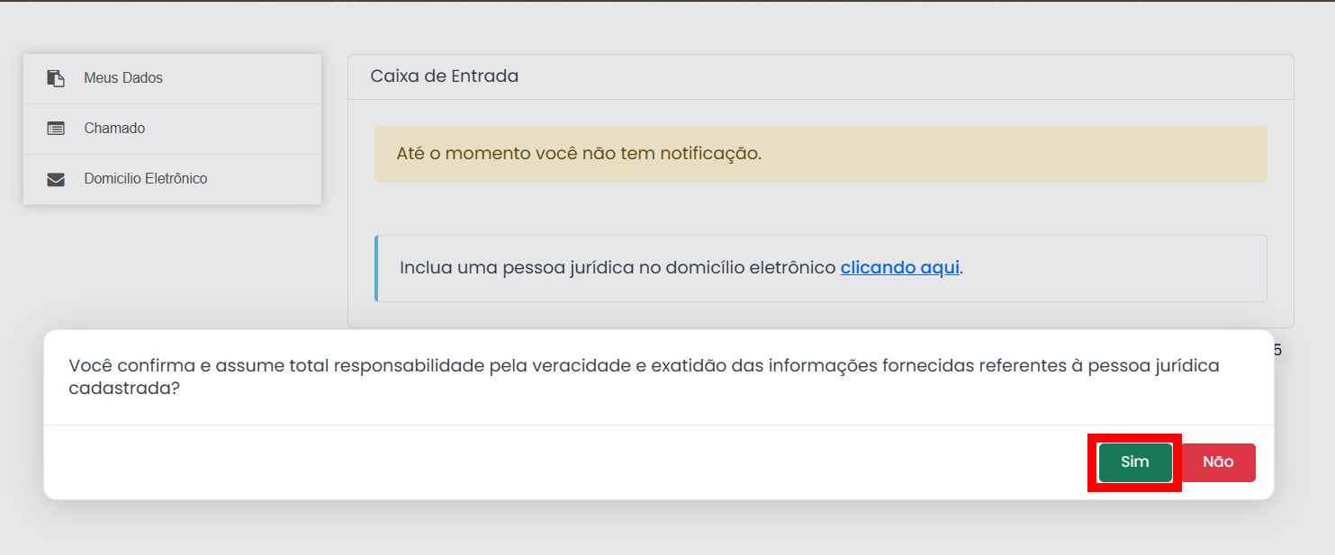Click the "Inclua uma pessoa jurídica" message text
Image resolution: width=1335 pixels, height=555 pixels.
[x=619, y=268]
